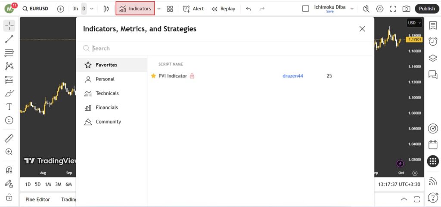The height and width of the screenshot is (207, 441).
Task: Pick the Text annotation tool
Action: tap(9, 107)
